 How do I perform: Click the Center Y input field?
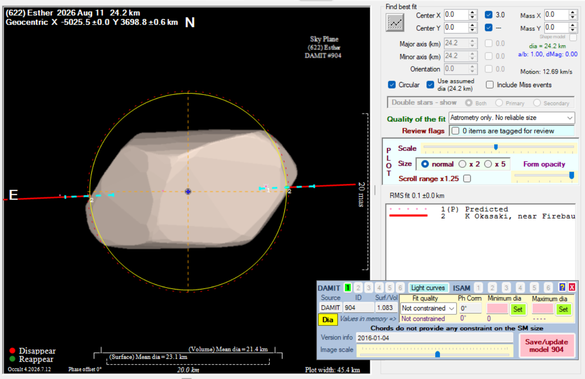pos(456,28)
